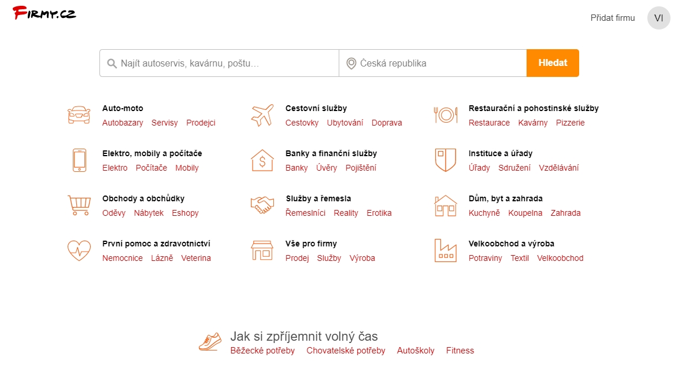
Task: Click the heart pulse health icon
Action: coord(79,250)
